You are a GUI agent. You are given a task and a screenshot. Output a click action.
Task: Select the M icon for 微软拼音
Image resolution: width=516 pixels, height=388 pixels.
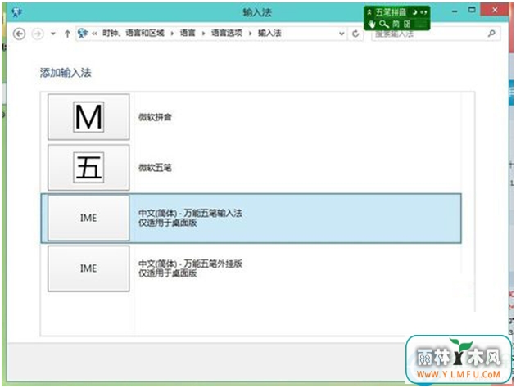click(88, 117)
